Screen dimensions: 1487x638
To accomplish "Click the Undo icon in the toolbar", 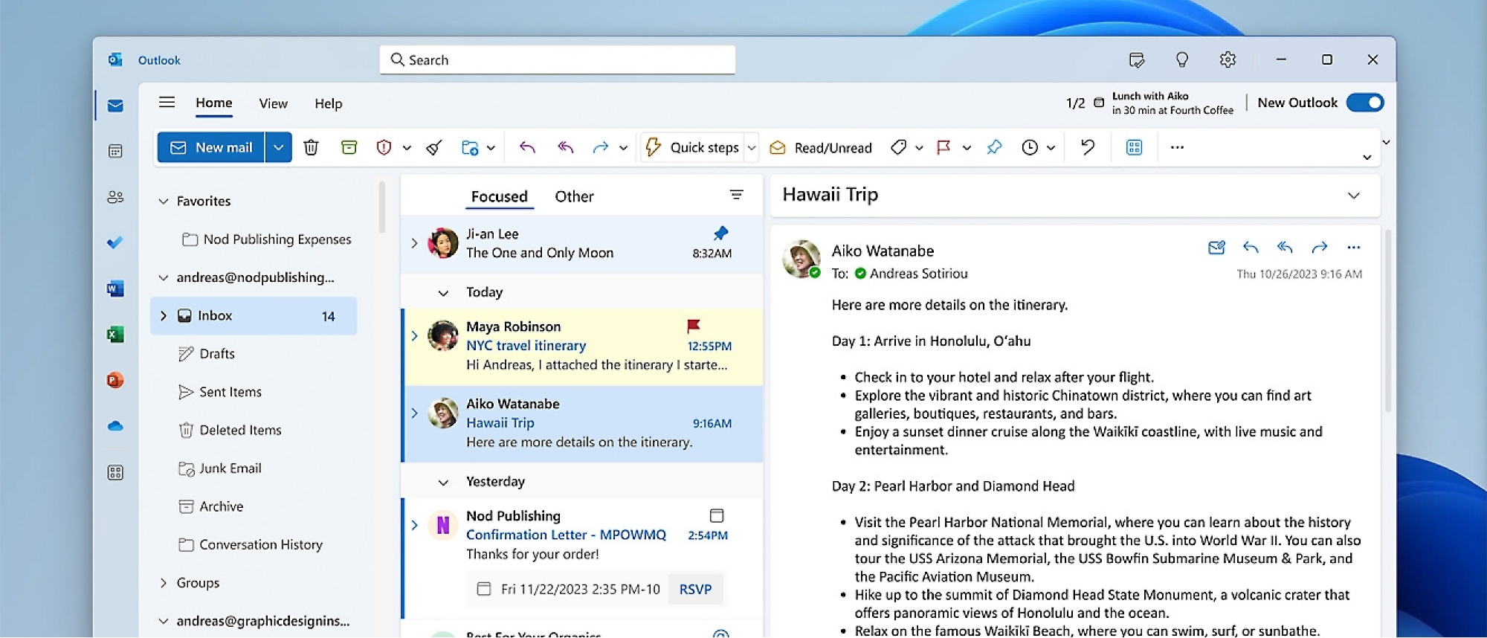I will point(1087,147).
